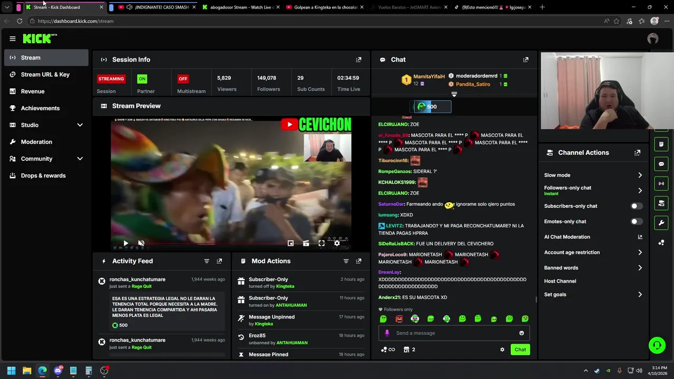Viewport: 674px width, 379px height.
Task: Open the hamburger sidebar menu
Action: click(x=12, y=38)
